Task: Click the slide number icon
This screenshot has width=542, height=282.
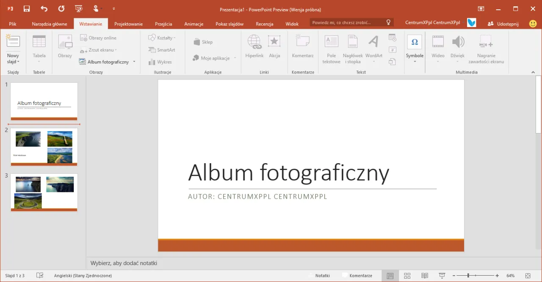Action: click(392, 50)
